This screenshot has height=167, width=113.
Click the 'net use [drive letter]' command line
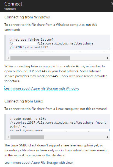[32, 40]
